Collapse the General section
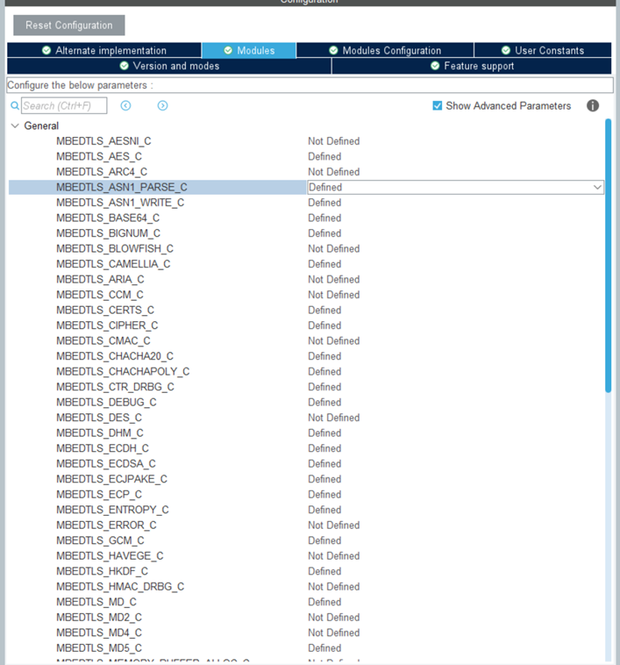 click(x=15, y=126)
